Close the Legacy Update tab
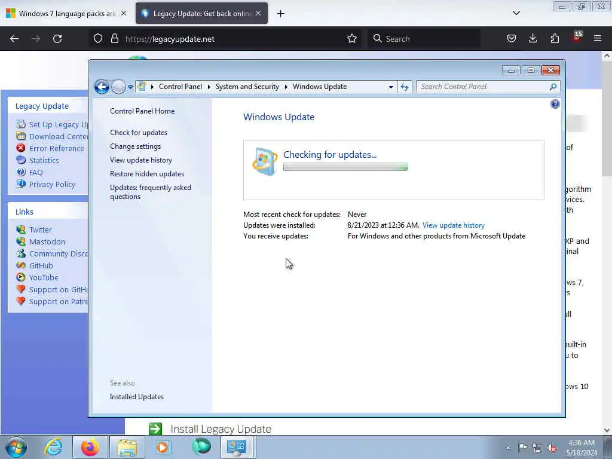 coord(258,13)
